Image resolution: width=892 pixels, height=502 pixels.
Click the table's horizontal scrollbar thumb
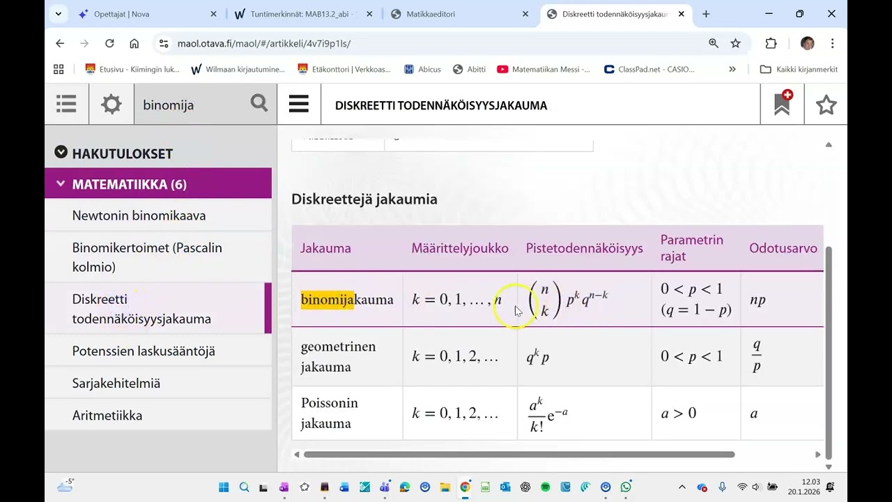(x=519, y=455)
